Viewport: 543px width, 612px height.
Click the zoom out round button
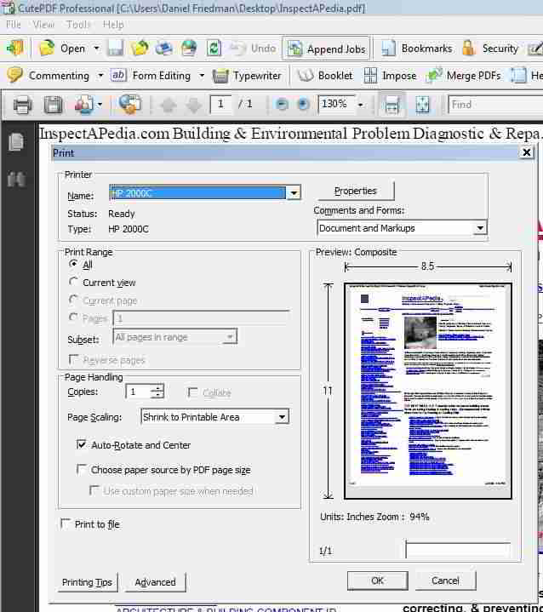click(282, 104)
